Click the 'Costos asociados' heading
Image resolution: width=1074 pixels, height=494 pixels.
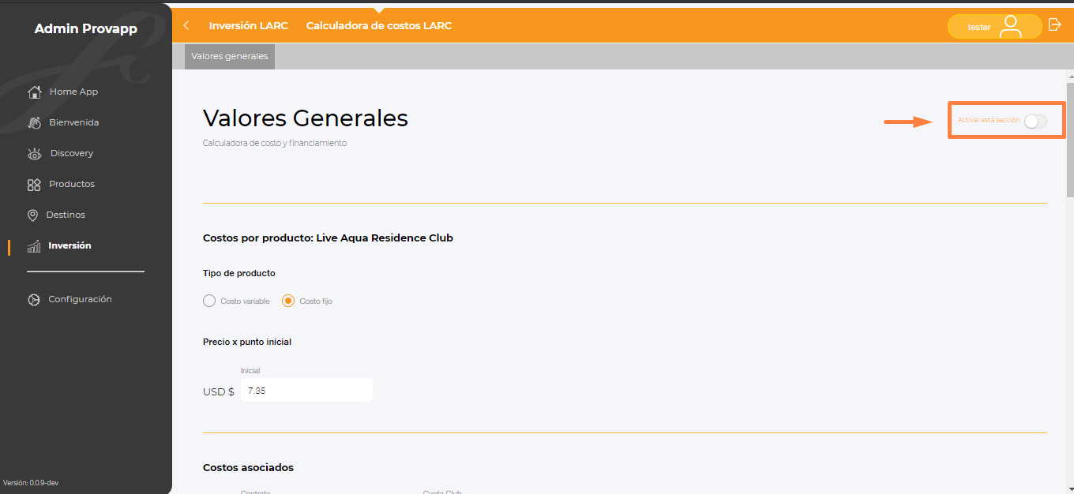(248, 468)
